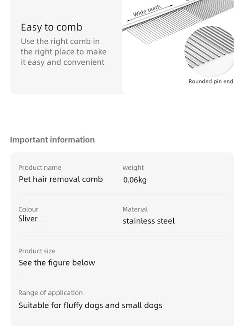Select the 'Product name' field label
The width and height of the screenshot is (244, 326).
pos(40,167)
